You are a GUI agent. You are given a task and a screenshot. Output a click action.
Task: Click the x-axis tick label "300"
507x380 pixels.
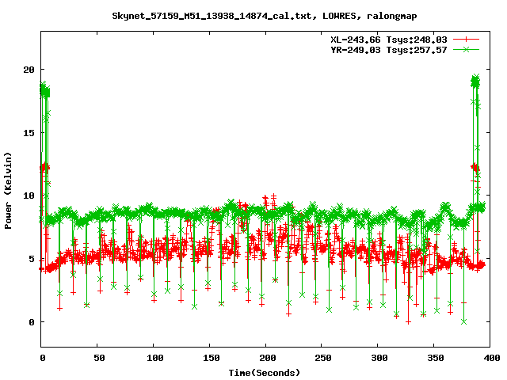[379, 358]
